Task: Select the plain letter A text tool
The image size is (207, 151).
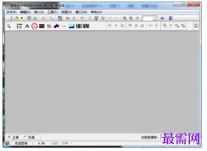Action: click(27, 26)
